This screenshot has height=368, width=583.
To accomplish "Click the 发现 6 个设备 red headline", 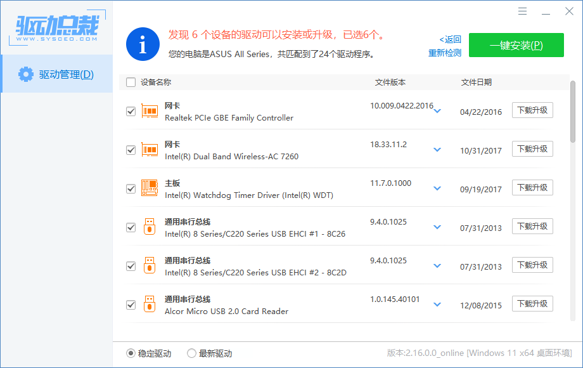I will [276, 35].
